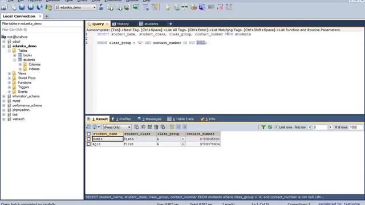Open the 5 Info tab
This screenshot has height=205, width=365.
pyautogui.click(x=208, y=119)
